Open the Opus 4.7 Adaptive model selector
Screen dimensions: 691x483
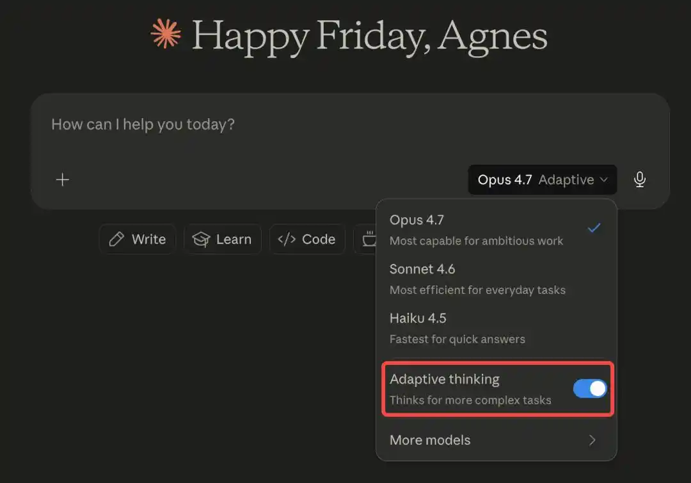tap(542, 180)
